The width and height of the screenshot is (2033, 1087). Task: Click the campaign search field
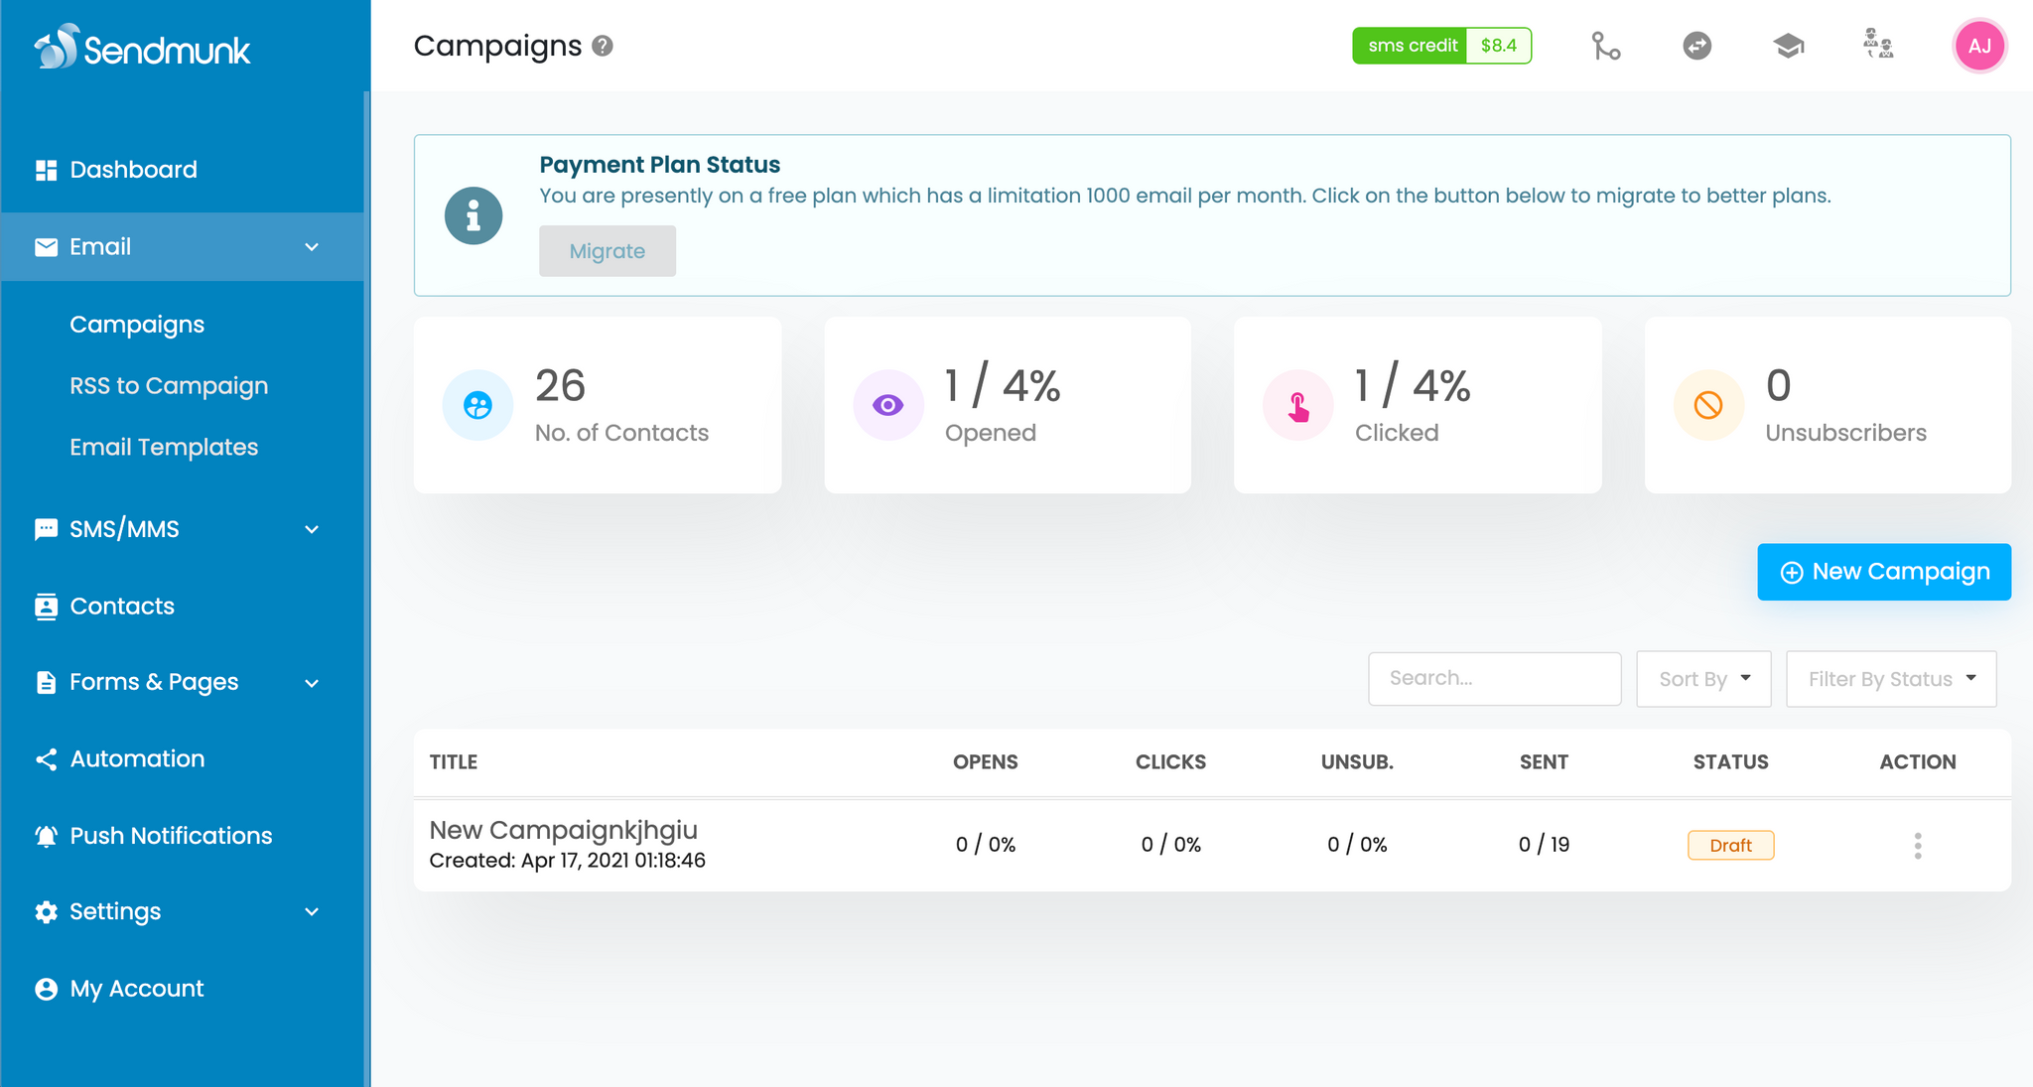[x=1494, y=679]
